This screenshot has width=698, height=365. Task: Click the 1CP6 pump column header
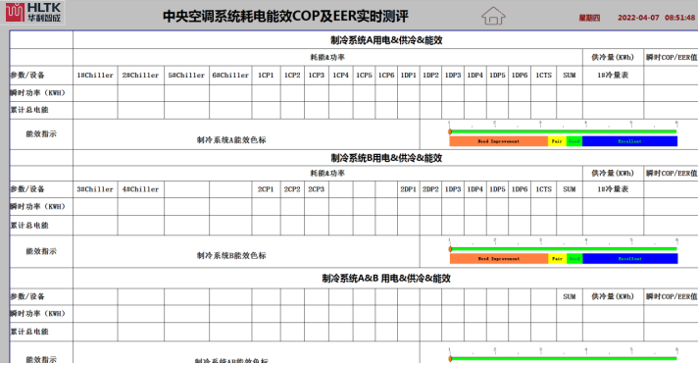pyautogui.click(x=386, y=76)
